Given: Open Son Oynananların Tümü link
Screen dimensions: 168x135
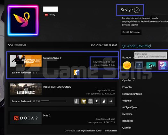Looking at the screenshot, I should [x=89, y=130].
